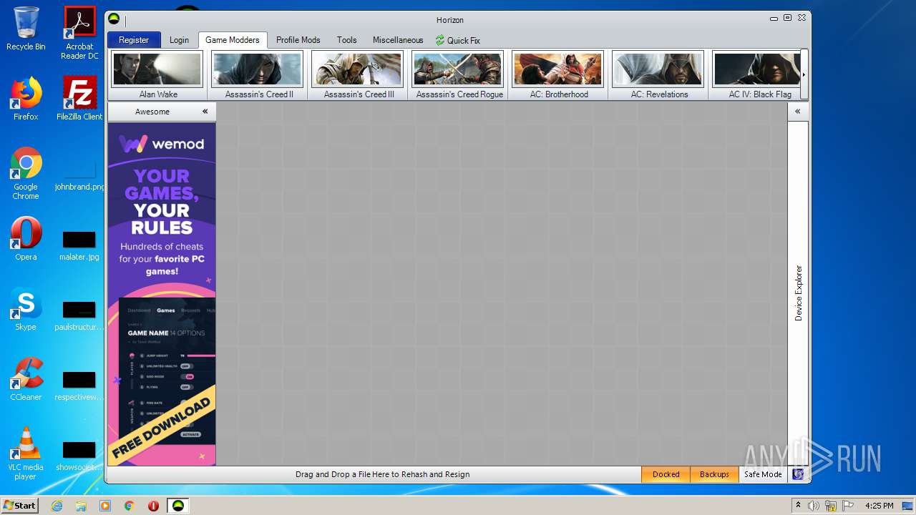Select the AC IV: Black Flag modder
Image resolution: width=916 pixels, height=515 pixels.
(756, 75)
